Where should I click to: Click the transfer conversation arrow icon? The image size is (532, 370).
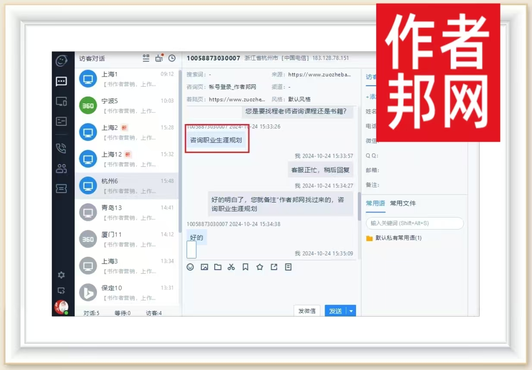pyautogui.click(x=274, y=267)
